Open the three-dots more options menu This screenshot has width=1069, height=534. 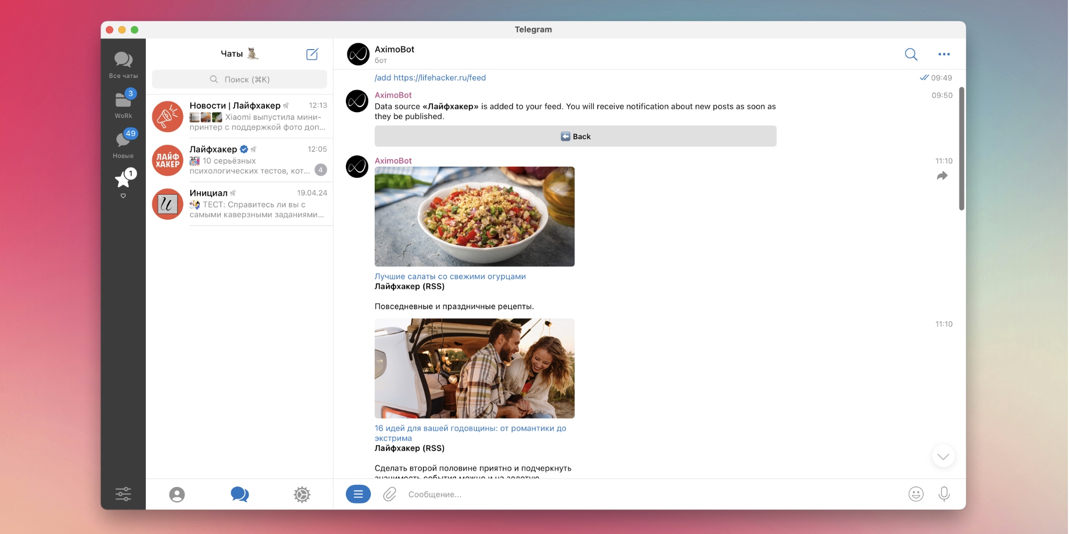(x=944, y=54)
